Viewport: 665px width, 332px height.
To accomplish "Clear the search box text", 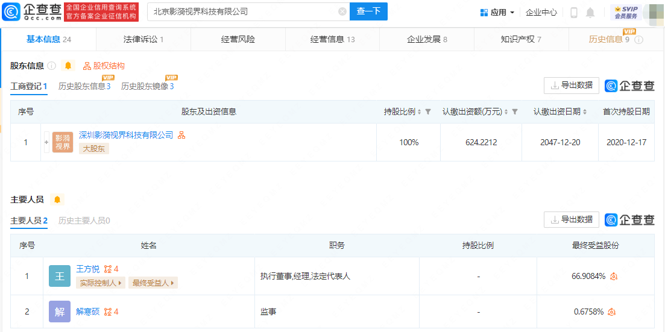I will click(342, 12).
